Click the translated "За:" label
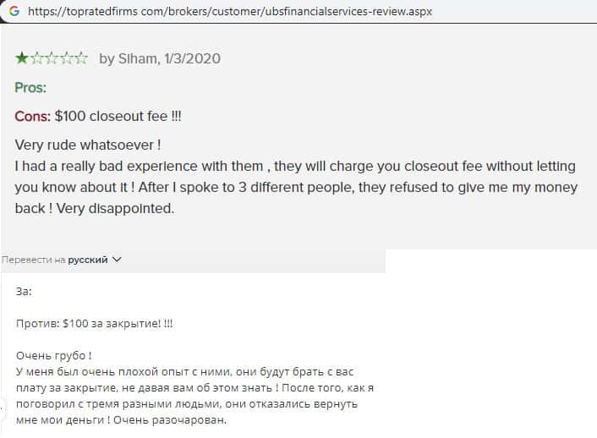The image size is (597, 438). [x=24, y=291]
